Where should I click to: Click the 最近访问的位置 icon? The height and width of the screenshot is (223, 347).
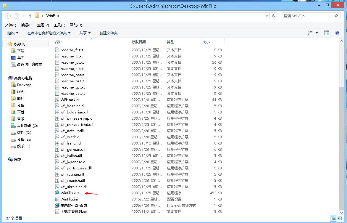point(13,65)
